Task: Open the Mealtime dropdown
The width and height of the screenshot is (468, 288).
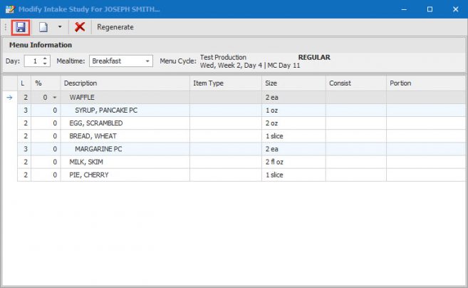Action: click(147, 61)
